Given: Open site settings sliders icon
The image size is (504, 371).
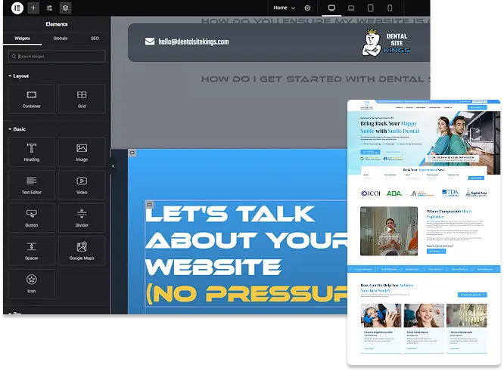Looking at the screenshot, I should pyautogui.click(x=49, y=8).
